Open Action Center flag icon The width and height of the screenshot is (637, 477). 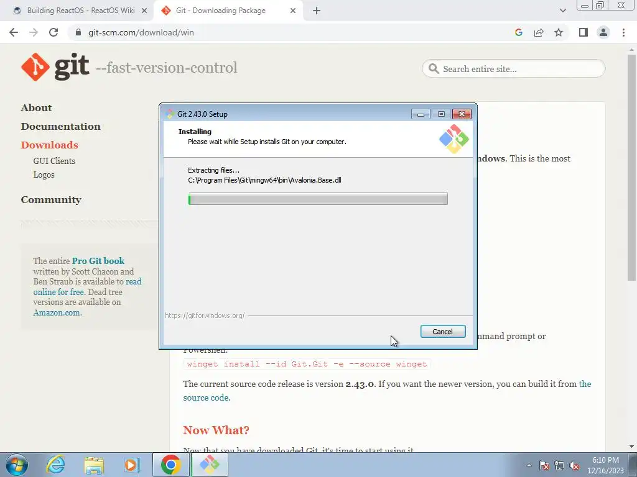pos(544,465)
